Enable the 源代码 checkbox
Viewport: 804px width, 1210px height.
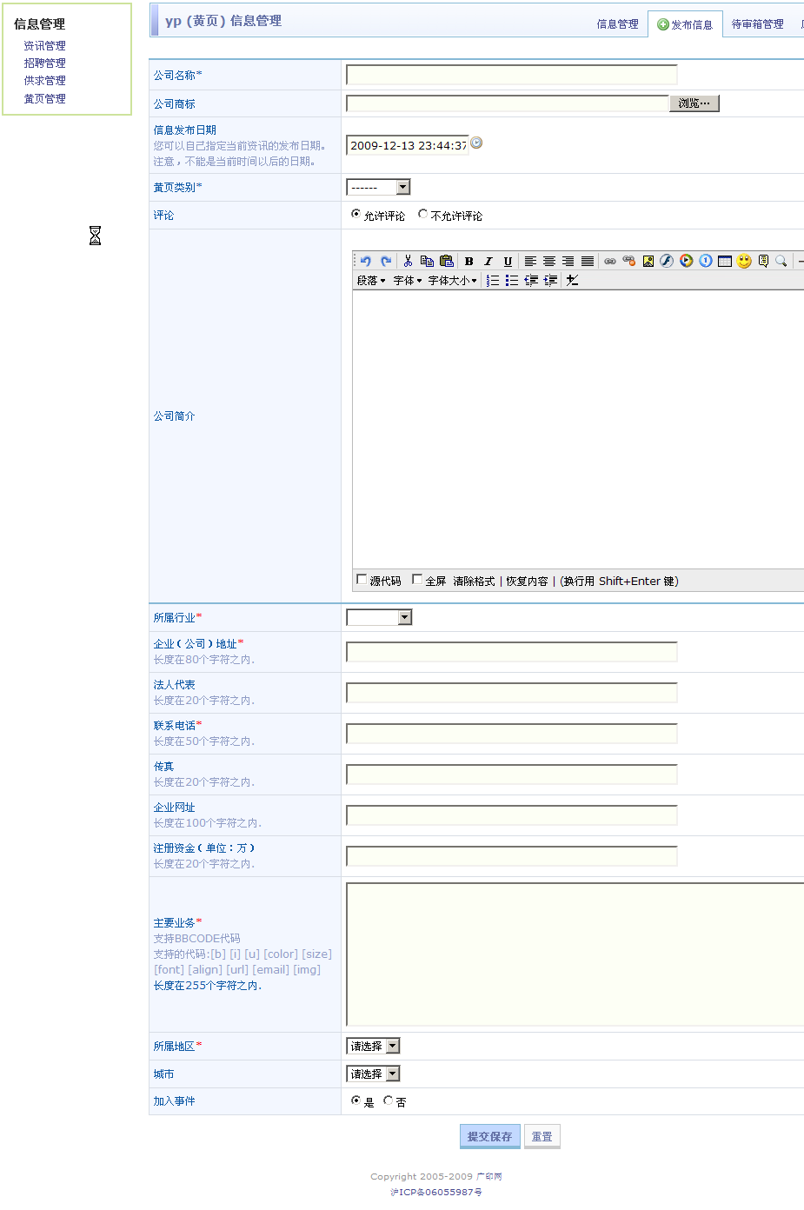[x=362, y=580]
